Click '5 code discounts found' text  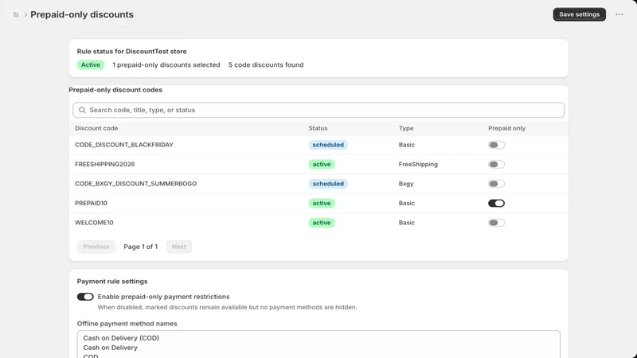pyautogui.click(x=266, y=65)
